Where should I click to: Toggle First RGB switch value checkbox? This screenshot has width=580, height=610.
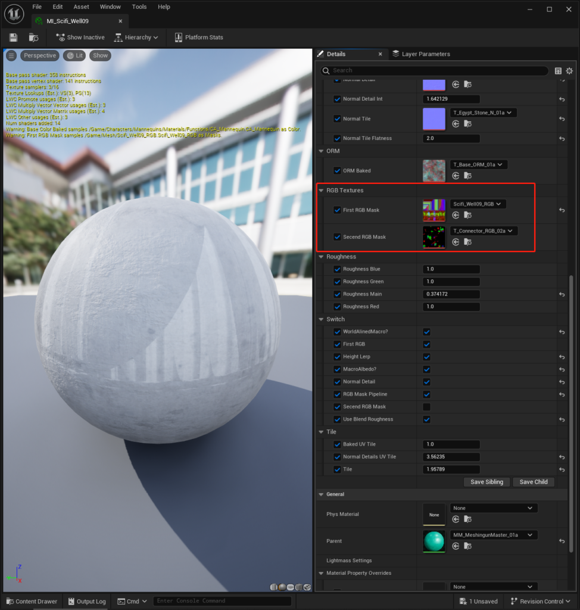click(x=427, y=344)
